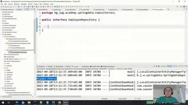Close the Console view tab
Viewport: 188px width, 105px height.
pos(80,66)
